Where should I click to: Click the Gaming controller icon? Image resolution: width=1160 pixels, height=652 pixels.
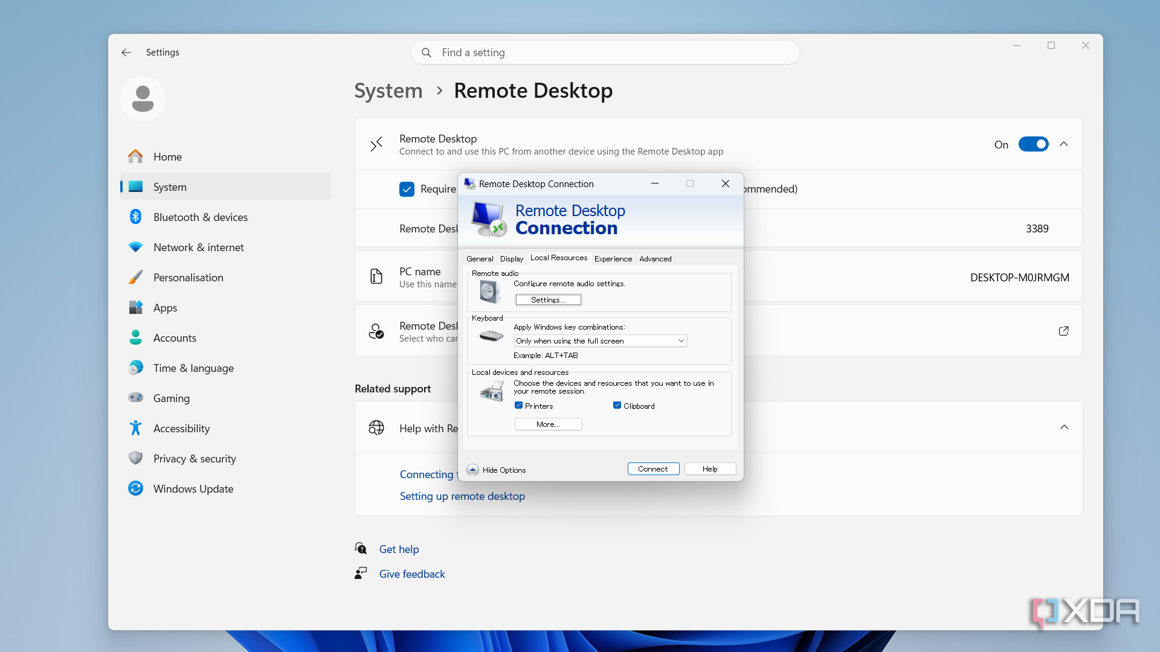(x=135, y=398)
